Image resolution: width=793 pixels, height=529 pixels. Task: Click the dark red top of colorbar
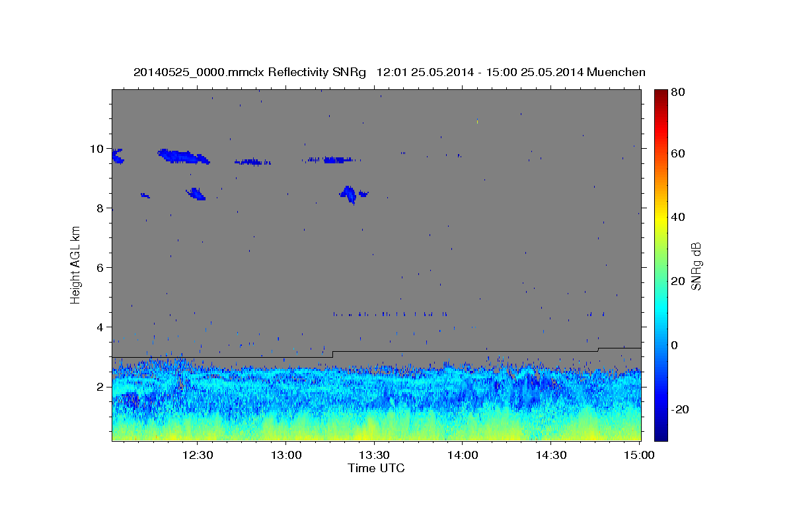[661, 94]
